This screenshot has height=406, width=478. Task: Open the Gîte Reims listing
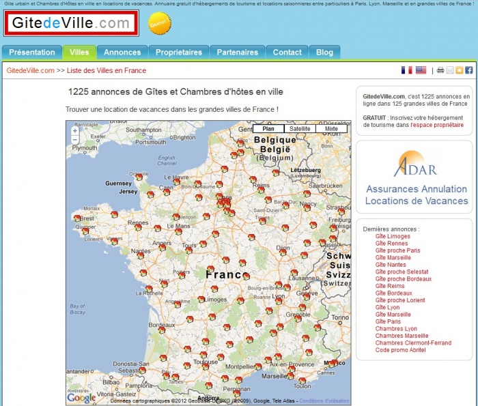tap(390, 286)
